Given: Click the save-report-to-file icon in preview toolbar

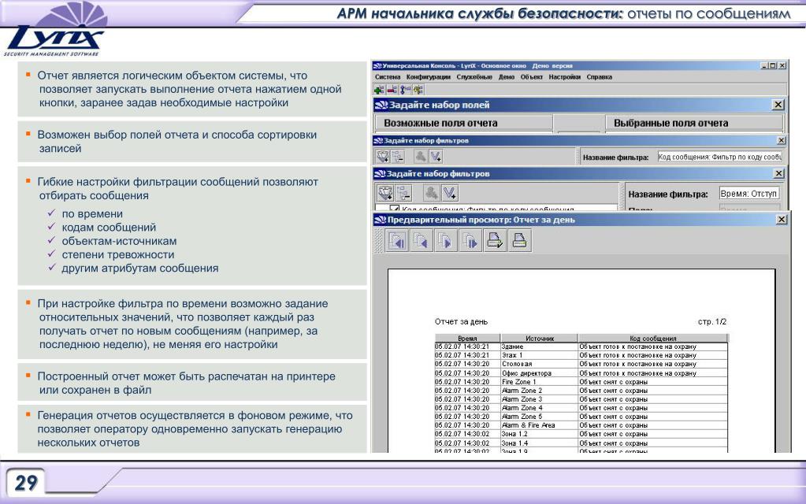Looking at the screenshot, I should (495, 240).
